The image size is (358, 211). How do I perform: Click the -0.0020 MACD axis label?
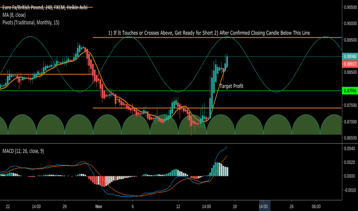click(x=349, y=190)
